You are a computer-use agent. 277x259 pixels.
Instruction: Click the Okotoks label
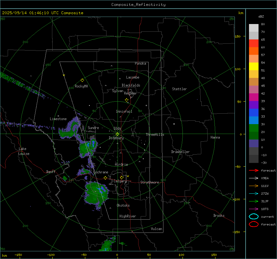(123, 205)
